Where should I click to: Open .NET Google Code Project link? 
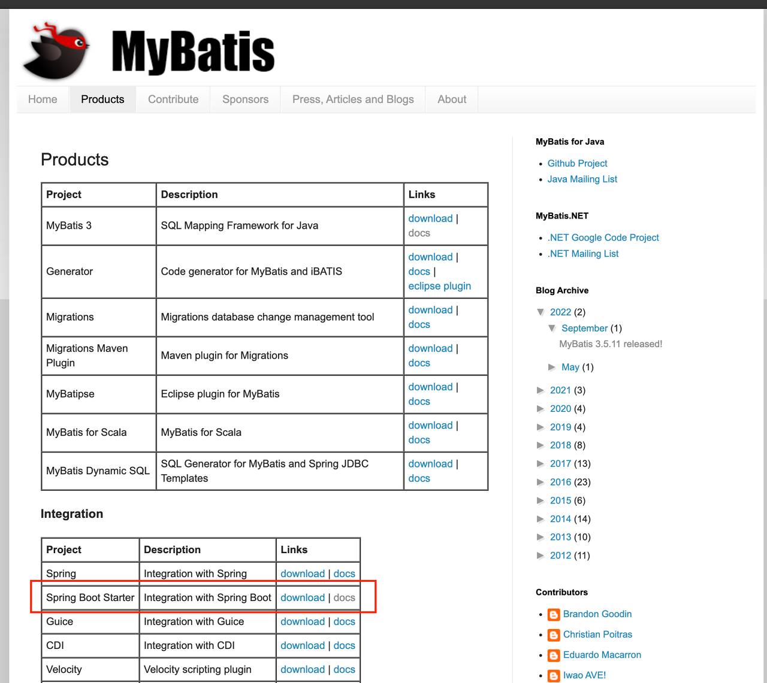click(x=603, y=238)
